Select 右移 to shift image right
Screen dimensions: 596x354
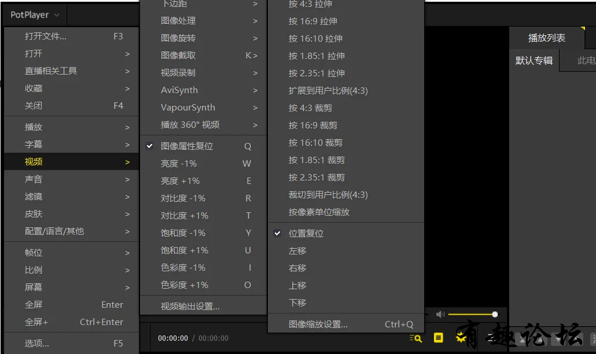point(346,268)
